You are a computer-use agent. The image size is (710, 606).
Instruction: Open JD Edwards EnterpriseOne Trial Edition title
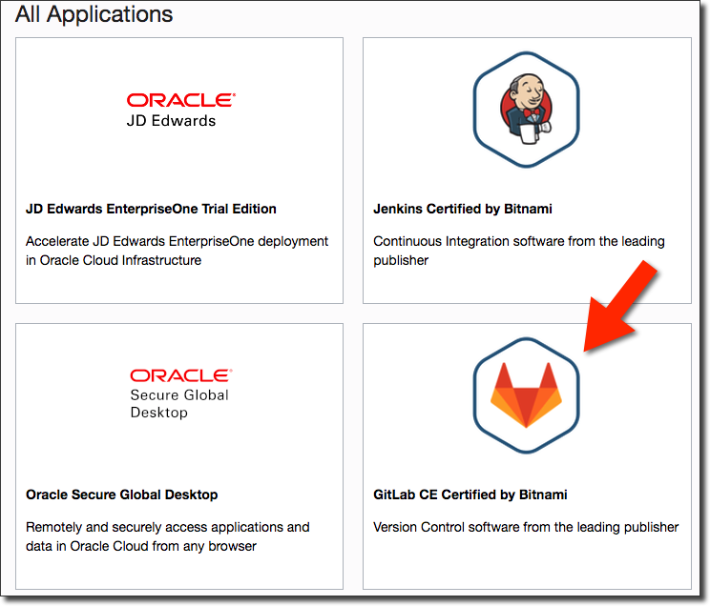(x=151, y=209)
